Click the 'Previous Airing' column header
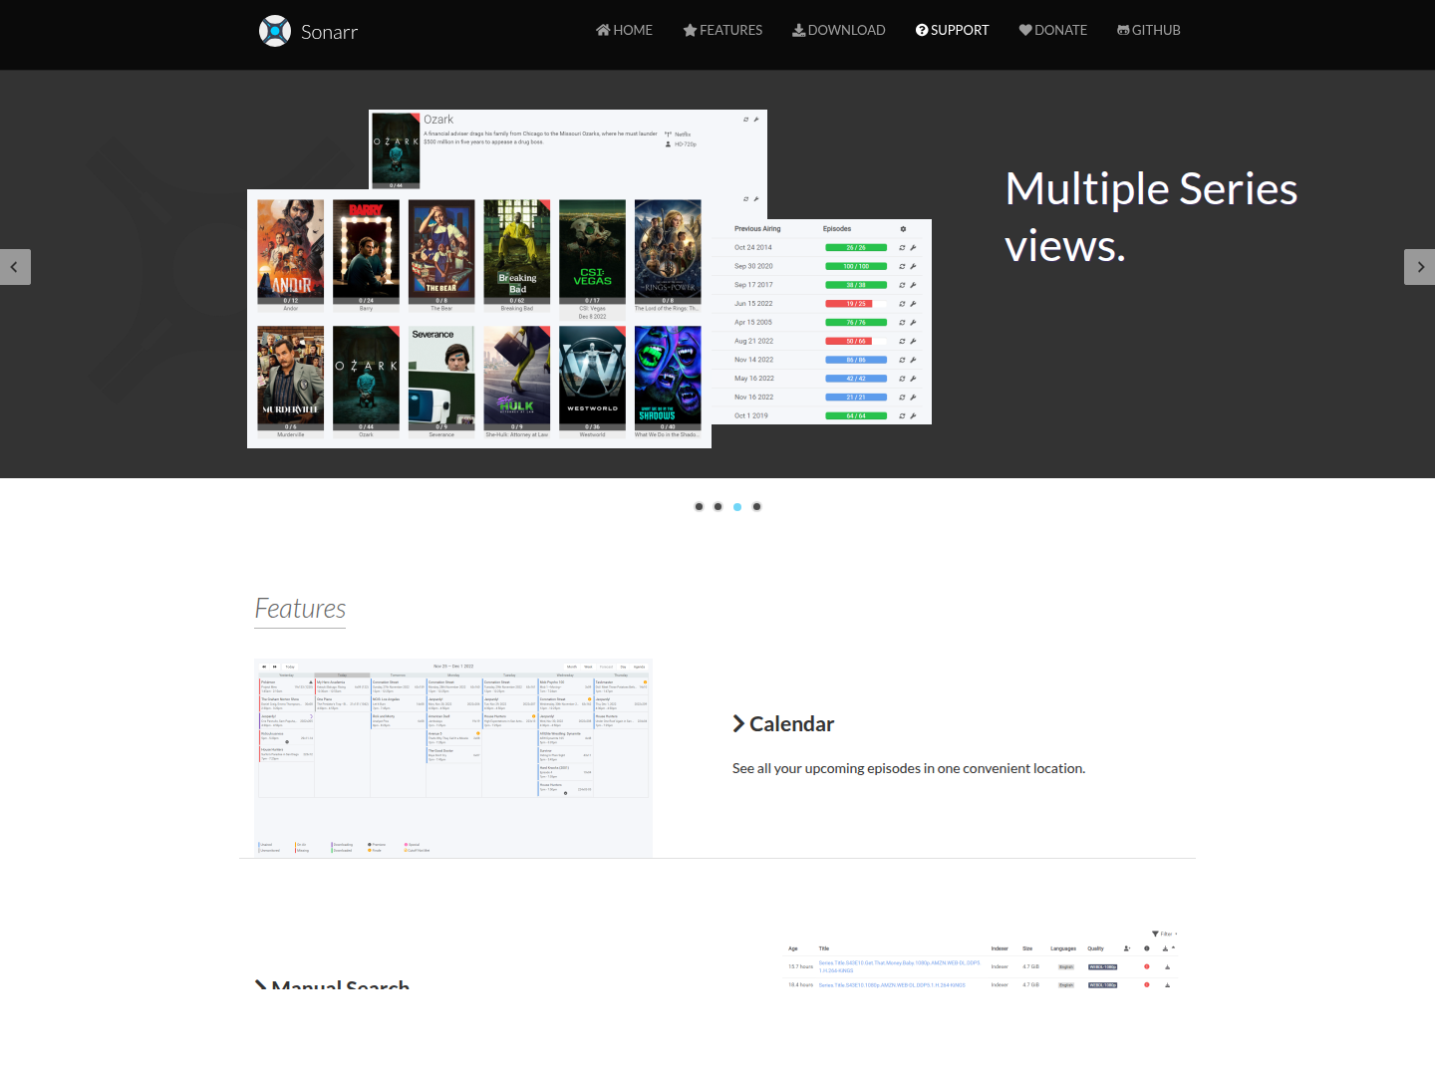Image resolution: width=1435 pixels, height=1076 pixels. pos(757,229)
